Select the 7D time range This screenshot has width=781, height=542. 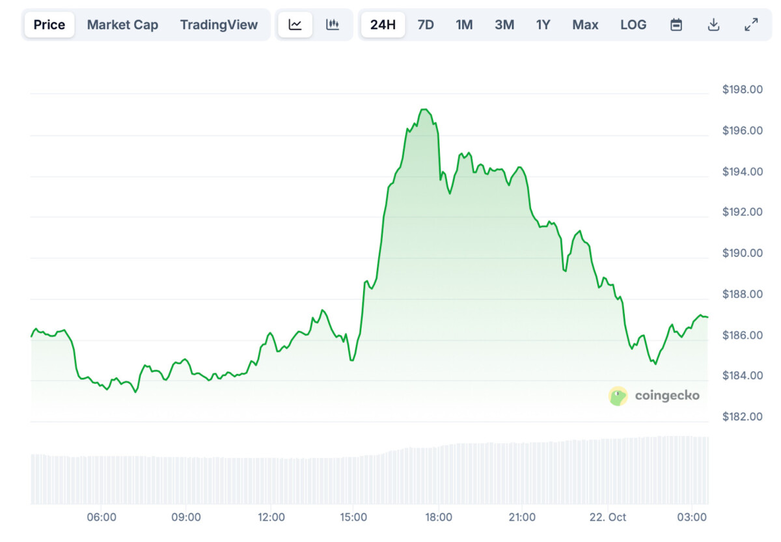(426, 25)
